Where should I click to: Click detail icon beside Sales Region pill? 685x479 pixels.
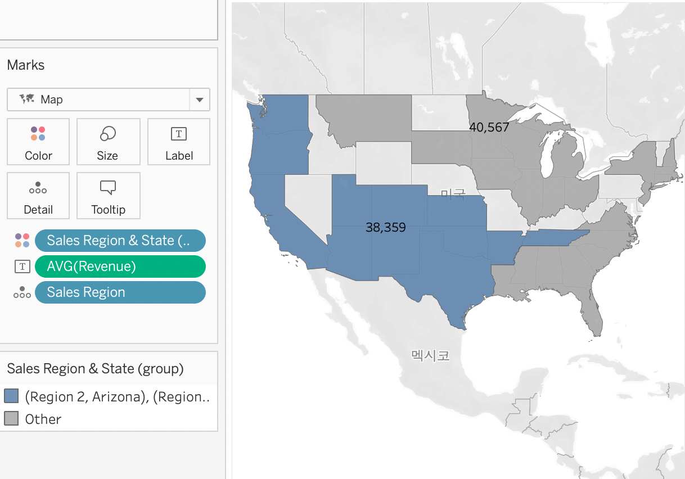pos(22,292)
